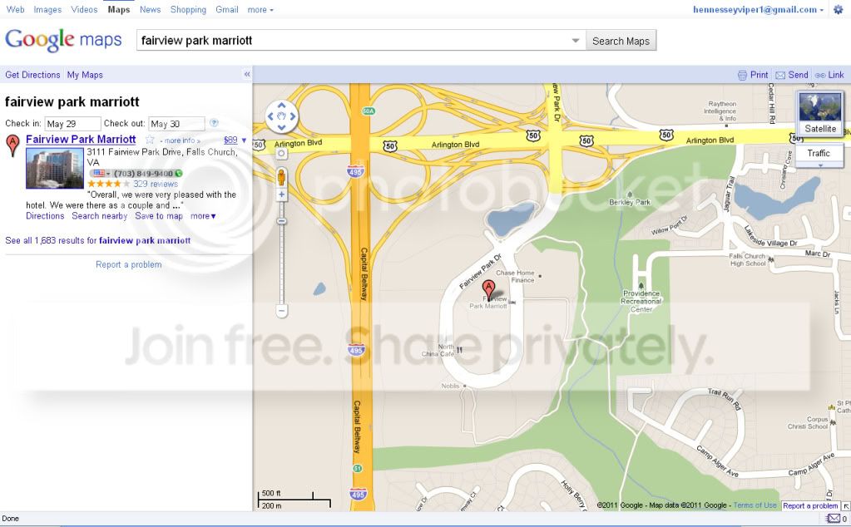Open the News tab in the top bar

[150, 10]
